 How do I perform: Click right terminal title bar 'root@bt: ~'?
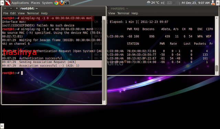point(119,8)
